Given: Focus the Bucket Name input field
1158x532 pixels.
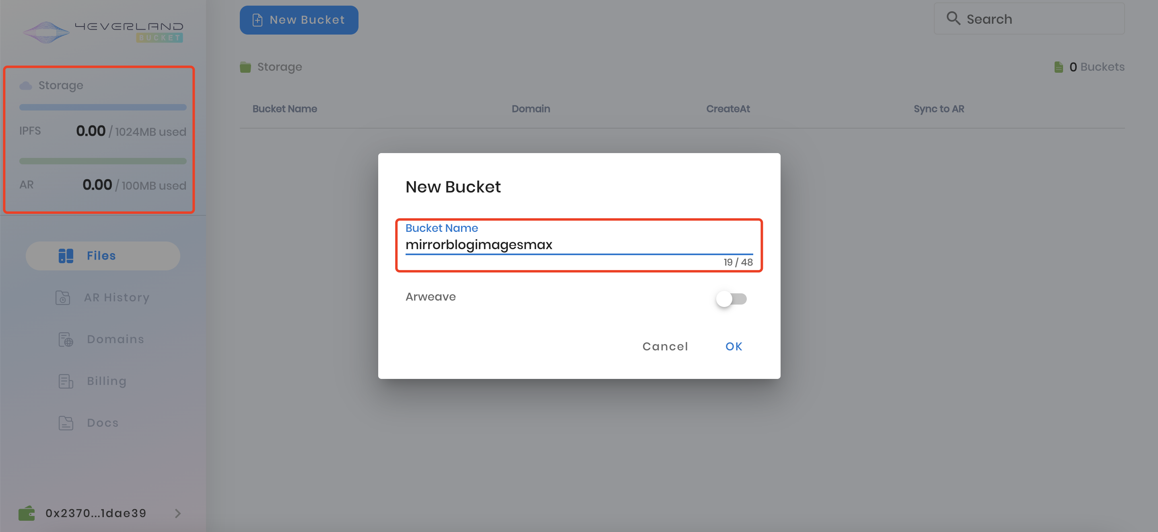Looking at the screenshot, I should click(579, 245).
